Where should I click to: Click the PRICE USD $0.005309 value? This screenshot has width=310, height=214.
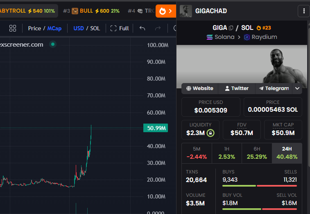coord(210,110)
